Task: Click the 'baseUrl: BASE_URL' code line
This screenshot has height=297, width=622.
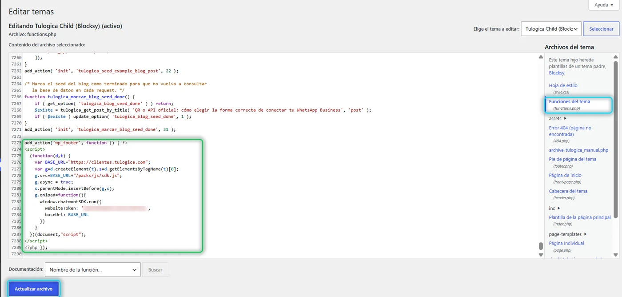Action: pyautogui.click(x=66, y=215)
